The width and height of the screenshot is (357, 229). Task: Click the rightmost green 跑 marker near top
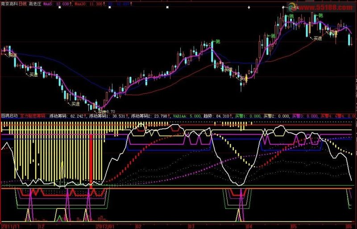pyautogui.click(x=319, y=16)
